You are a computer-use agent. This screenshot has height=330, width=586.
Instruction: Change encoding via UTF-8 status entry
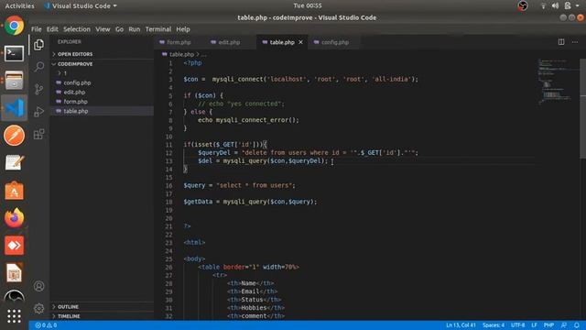pos(517,325)
